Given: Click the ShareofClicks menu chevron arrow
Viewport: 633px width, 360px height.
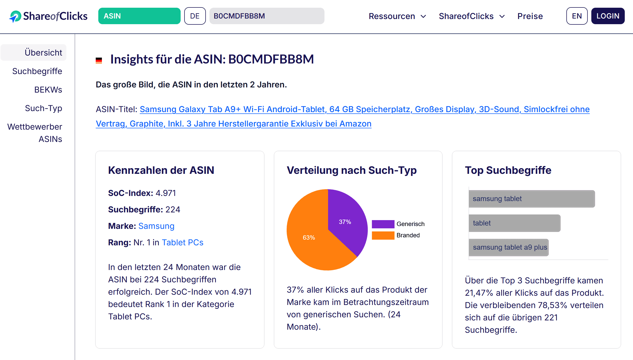Looking at the screenshot, I should pyautogui.click(x=502, y=16).
